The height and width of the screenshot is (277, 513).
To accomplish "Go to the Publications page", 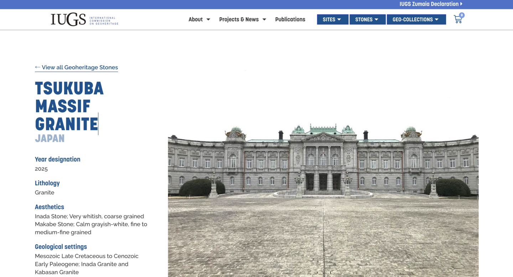I will coord(290,20).
